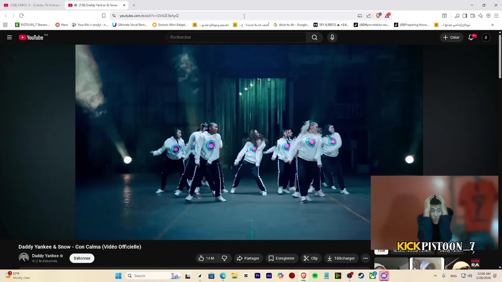Open the Brave main menu
The image size is (502, 282).
tap(497, 16)
